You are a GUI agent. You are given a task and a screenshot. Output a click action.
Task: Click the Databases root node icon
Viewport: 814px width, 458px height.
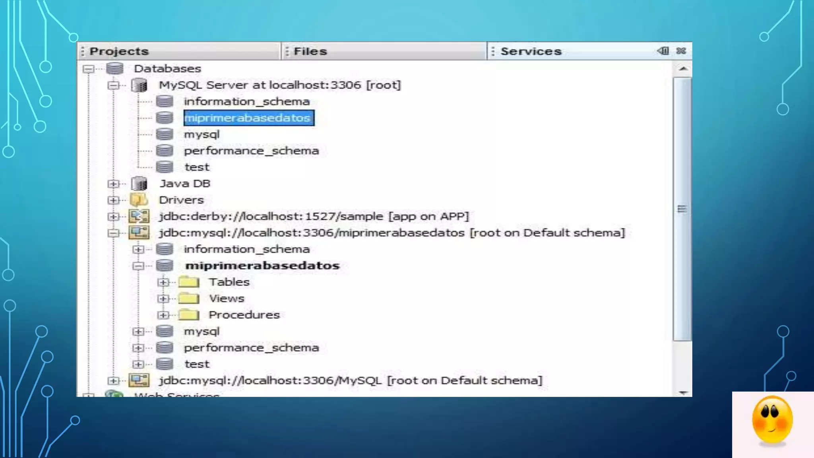click(115, 68)
